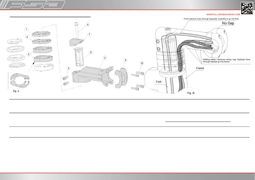The image size is (255, 180).
Task: Select the 'Fork' label
Action: (x=159, y=82)
